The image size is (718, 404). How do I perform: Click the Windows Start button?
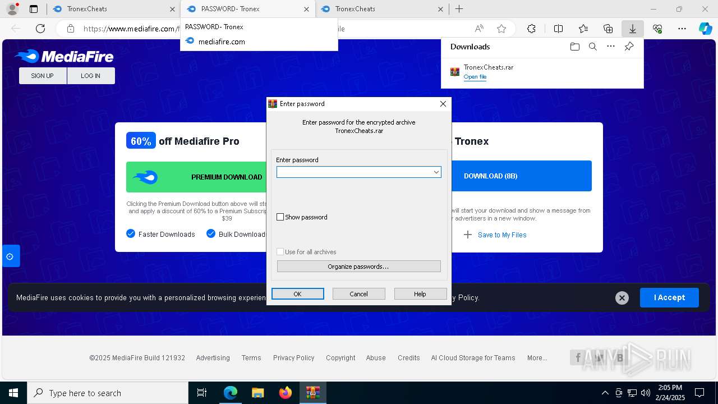tap(13, 393)
